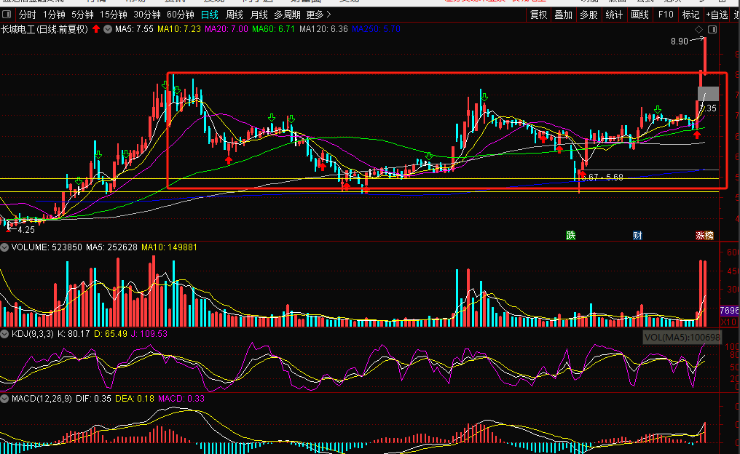Click the MA5: 7.55 legend value

[x=134, y=29]
